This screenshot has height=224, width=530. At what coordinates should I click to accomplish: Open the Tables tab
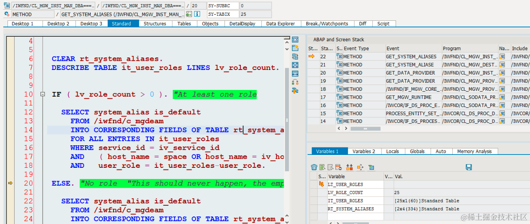pyautogui.click(x=184, y=24)
